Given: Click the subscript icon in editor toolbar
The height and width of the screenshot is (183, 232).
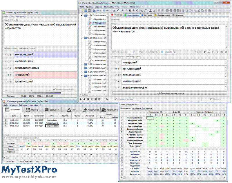Looking at the screenshot, I should pyautogui.click(x=142, y=10).
